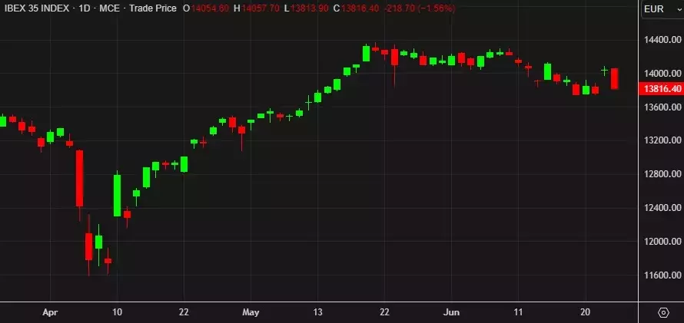Click the current price label 13816.40
This screenshot has width=684, height=323.
point(662,89)
